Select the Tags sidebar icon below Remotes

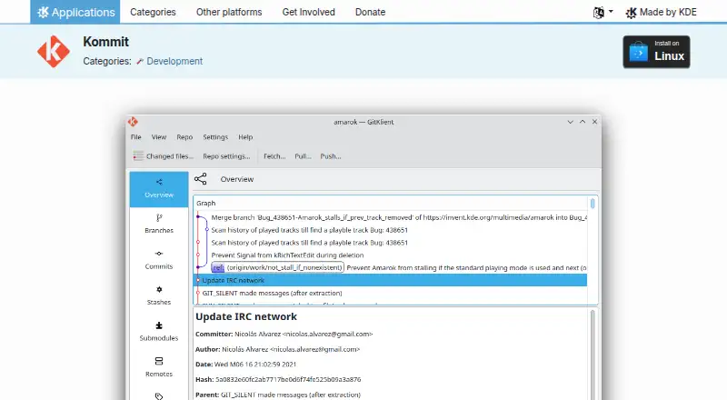click(159, 395)
